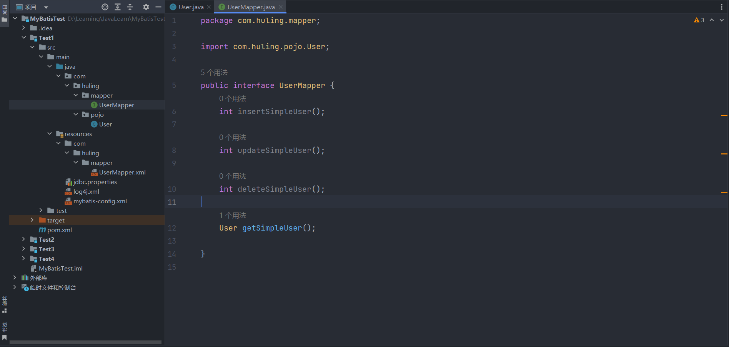Click the UserMapper interface name in code
The image size is (729, 347).
[x=302, y=85]
